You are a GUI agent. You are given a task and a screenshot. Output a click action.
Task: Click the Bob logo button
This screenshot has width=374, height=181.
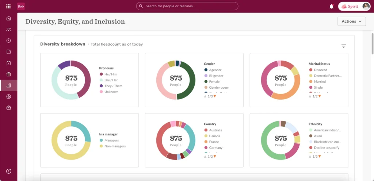click(21, 6)
